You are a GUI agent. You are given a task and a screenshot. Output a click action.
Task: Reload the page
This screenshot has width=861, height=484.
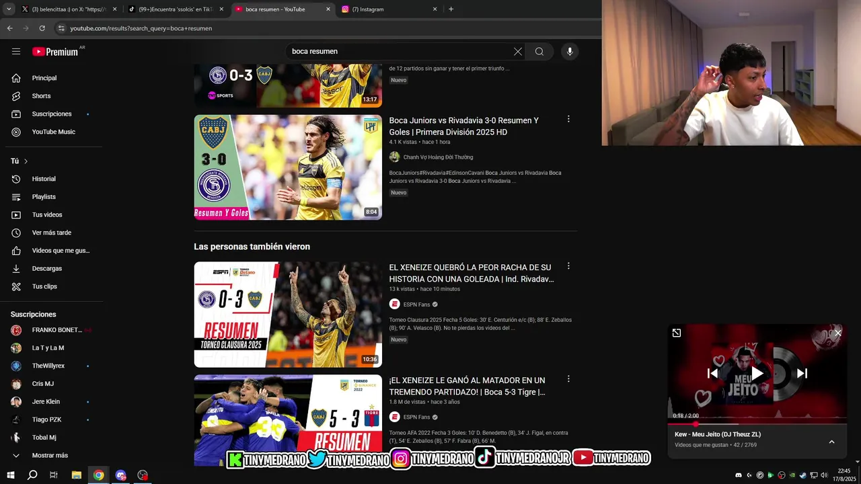point(42,28)
